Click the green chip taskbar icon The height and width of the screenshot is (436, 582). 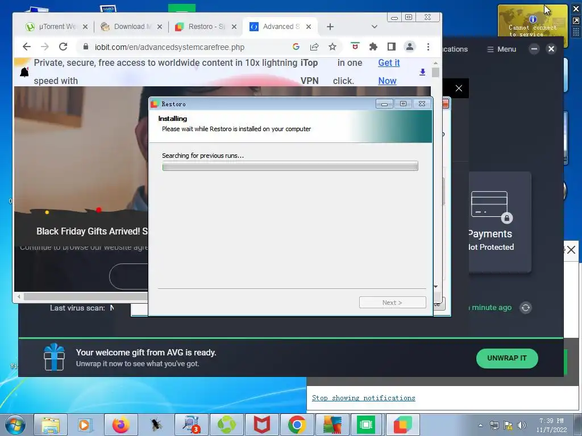(366, 425)
